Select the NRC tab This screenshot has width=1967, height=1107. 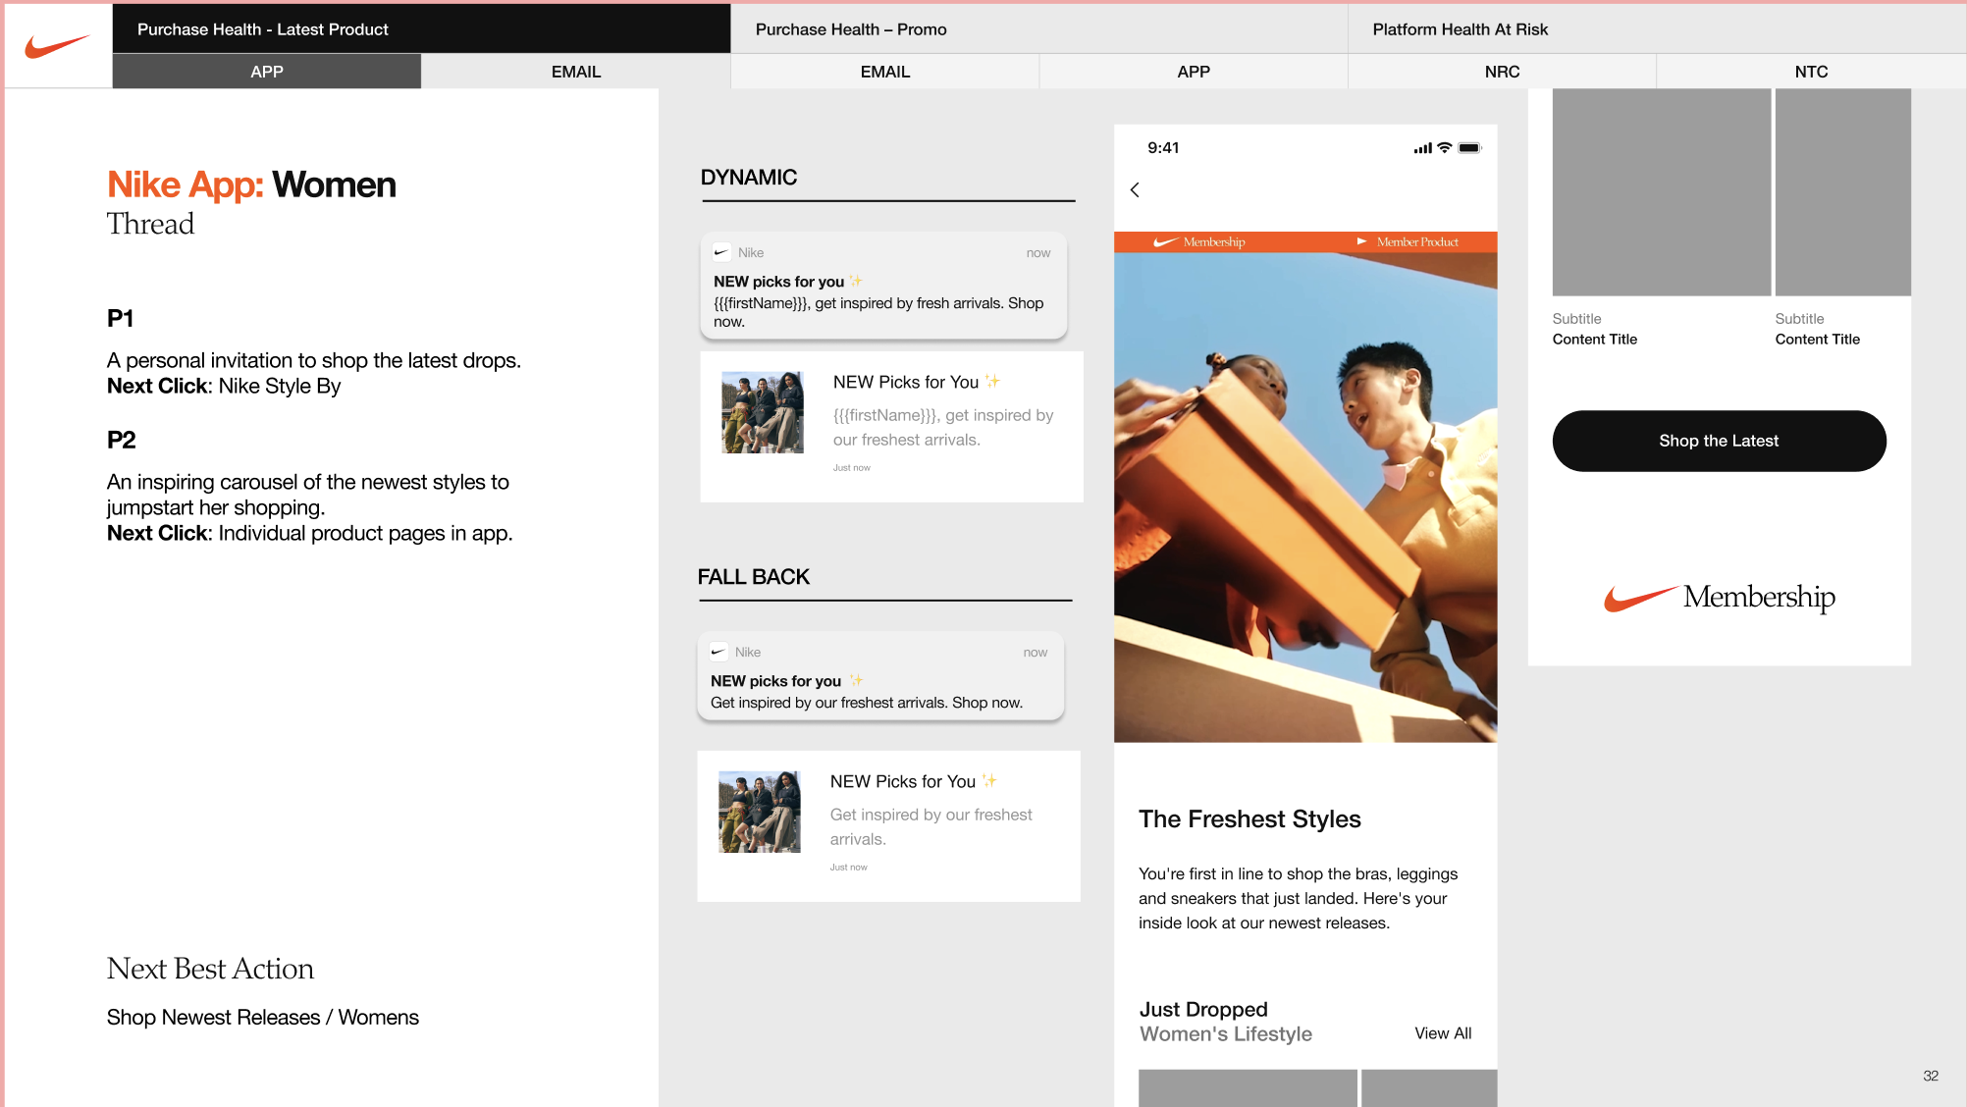(x=1501, y=72)
